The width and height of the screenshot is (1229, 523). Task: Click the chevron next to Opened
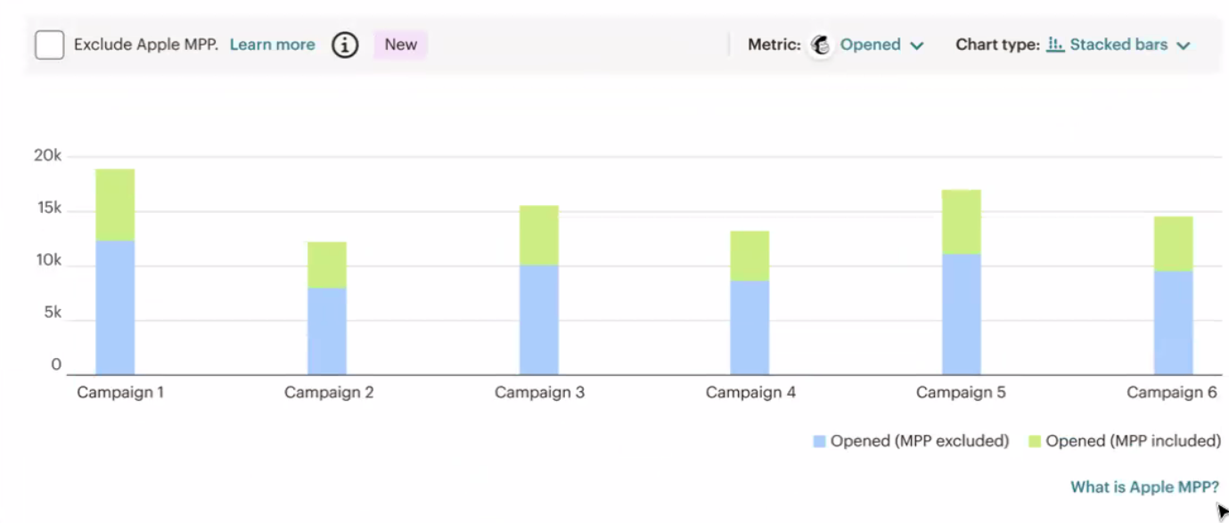(x=916, y=45)
